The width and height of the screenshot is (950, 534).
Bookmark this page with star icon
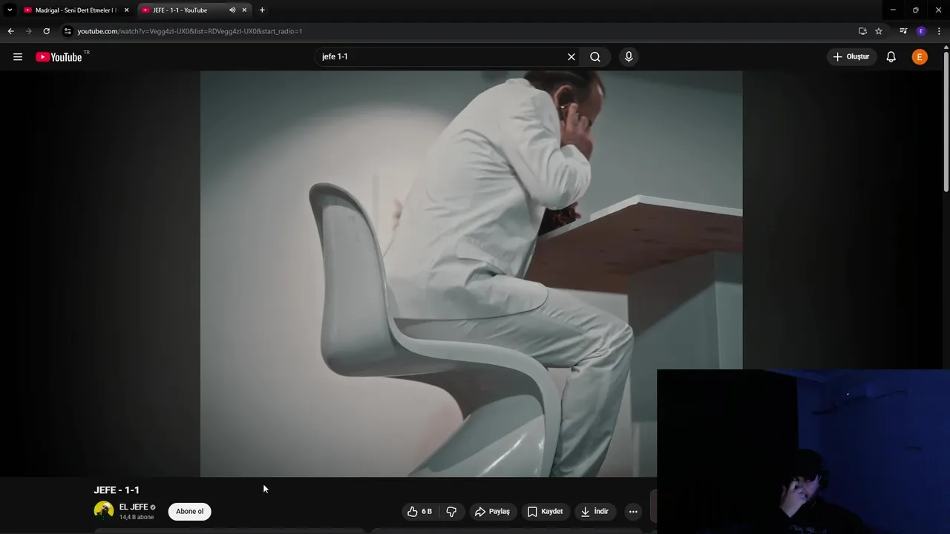point(879,31)
